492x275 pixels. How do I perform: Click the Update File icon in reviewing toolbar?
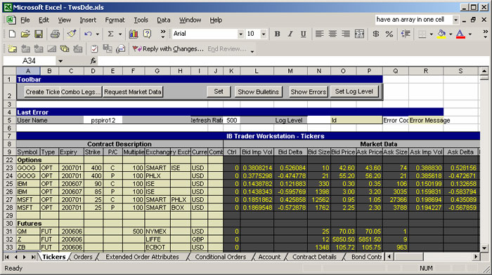coord(108,48)
